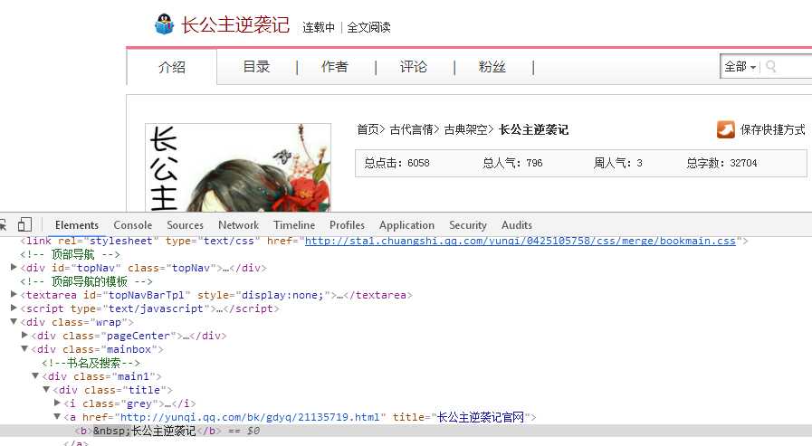Open the 全部 search category dropdown
812x446 pixels.
click(x=740, y=67)
